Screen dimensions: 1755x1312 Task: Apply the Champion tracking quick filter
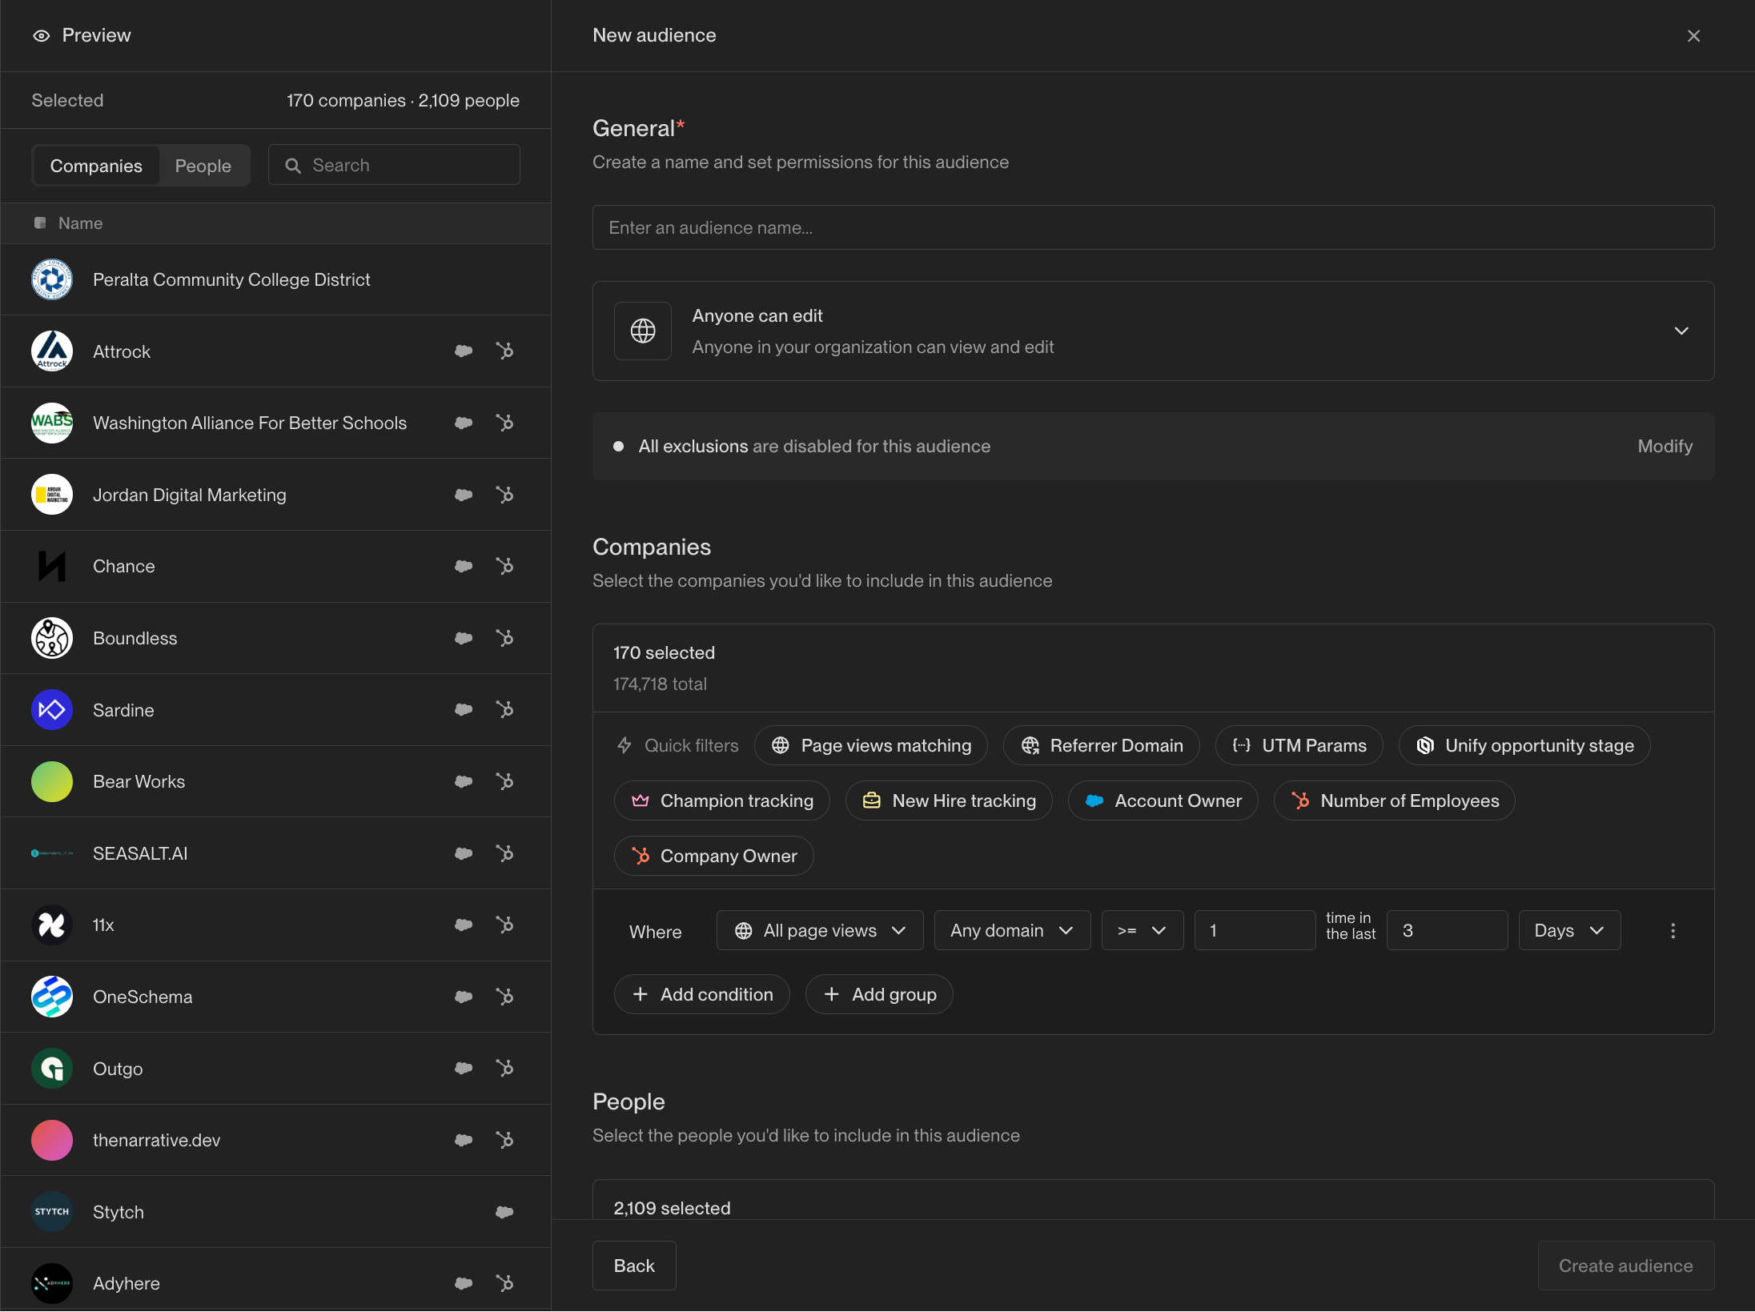(x=721, y=800)
